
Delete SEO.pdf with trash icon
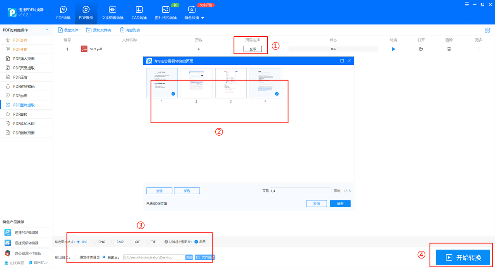click(449, 49)
